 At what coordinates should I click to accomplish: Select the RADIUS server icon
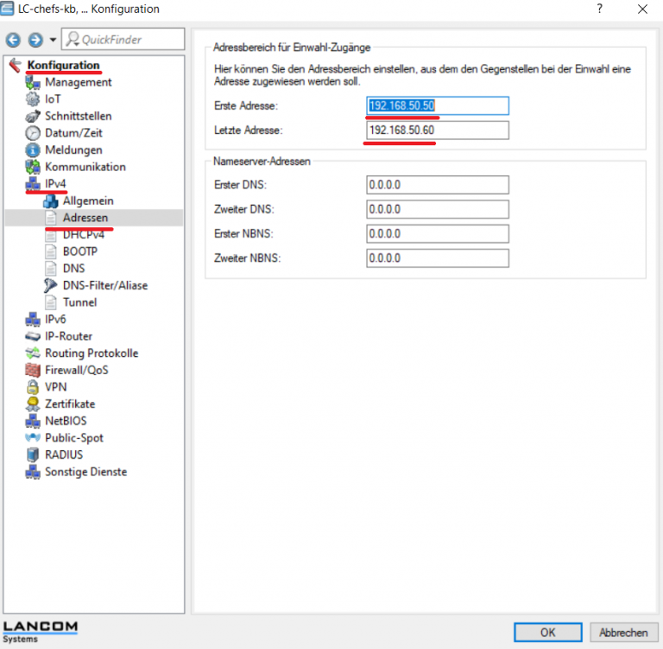pos(34,455)
